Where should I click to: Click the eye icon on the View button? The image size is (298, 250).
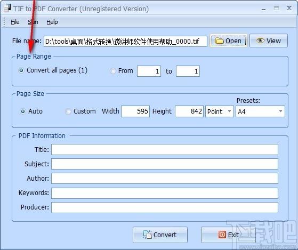[260, 41]
